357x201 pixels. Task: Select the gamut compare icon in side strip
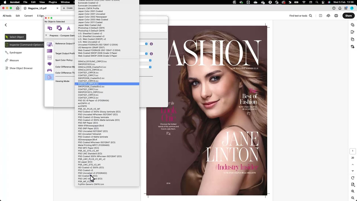pyautogui.click(x=49, y=77)
